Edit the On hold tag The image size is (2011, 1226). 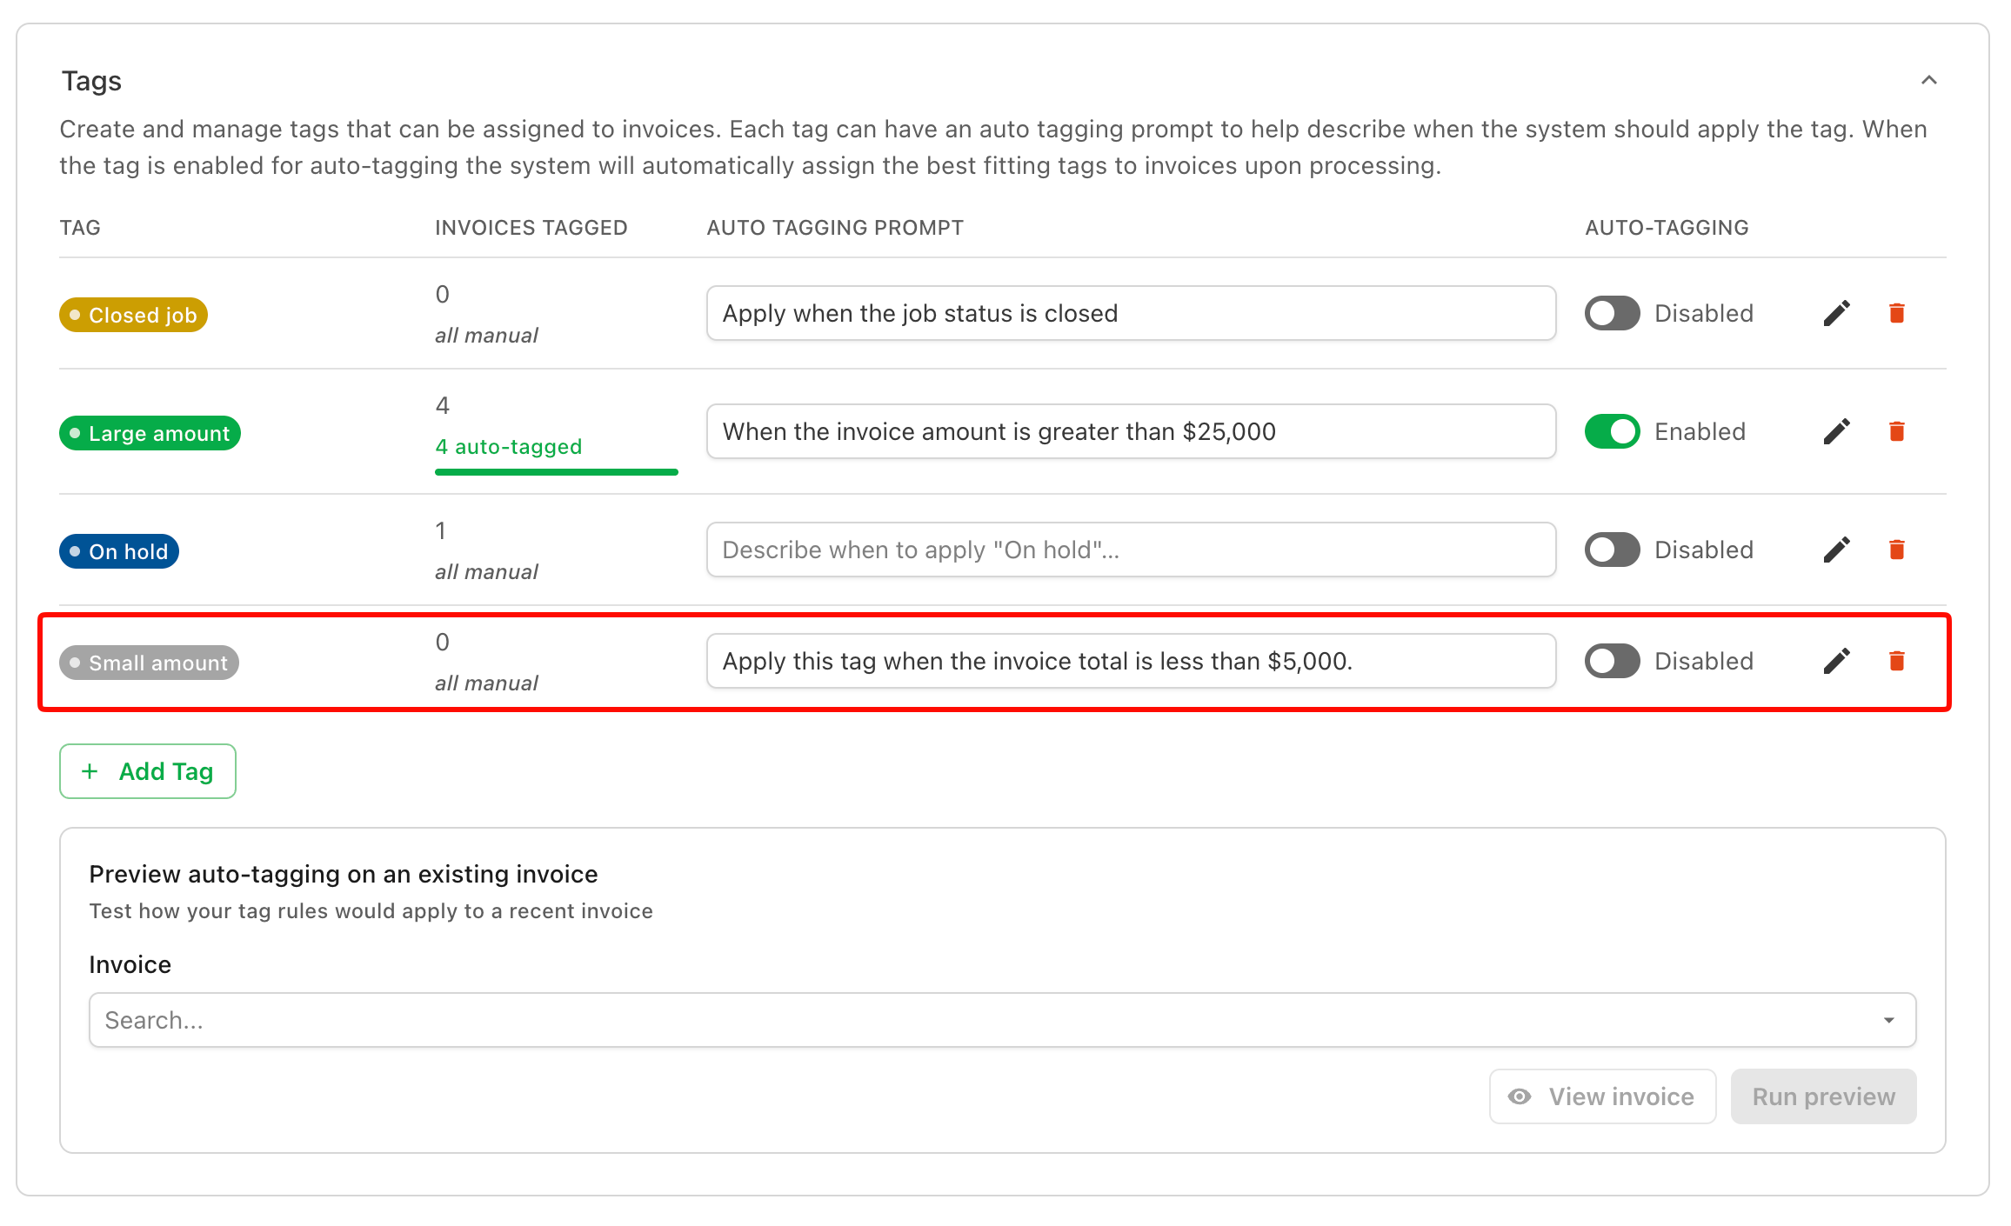[1836, 550]
